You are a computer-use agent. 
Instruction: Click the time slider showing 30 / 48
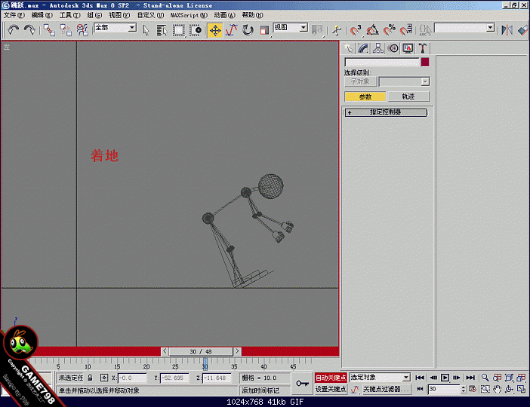pyautogui.click(x=201, y=352)
